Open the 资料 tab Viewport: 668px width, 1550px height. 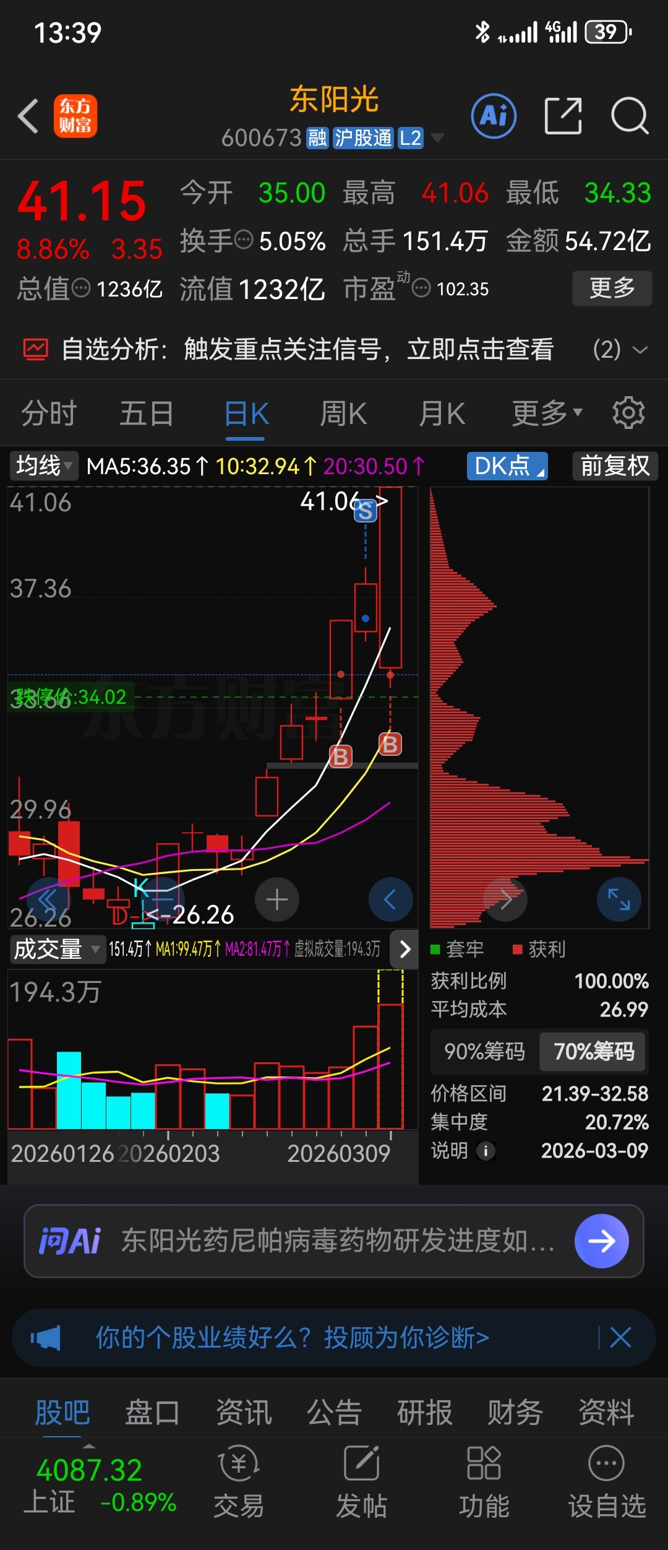point(606,1413)
